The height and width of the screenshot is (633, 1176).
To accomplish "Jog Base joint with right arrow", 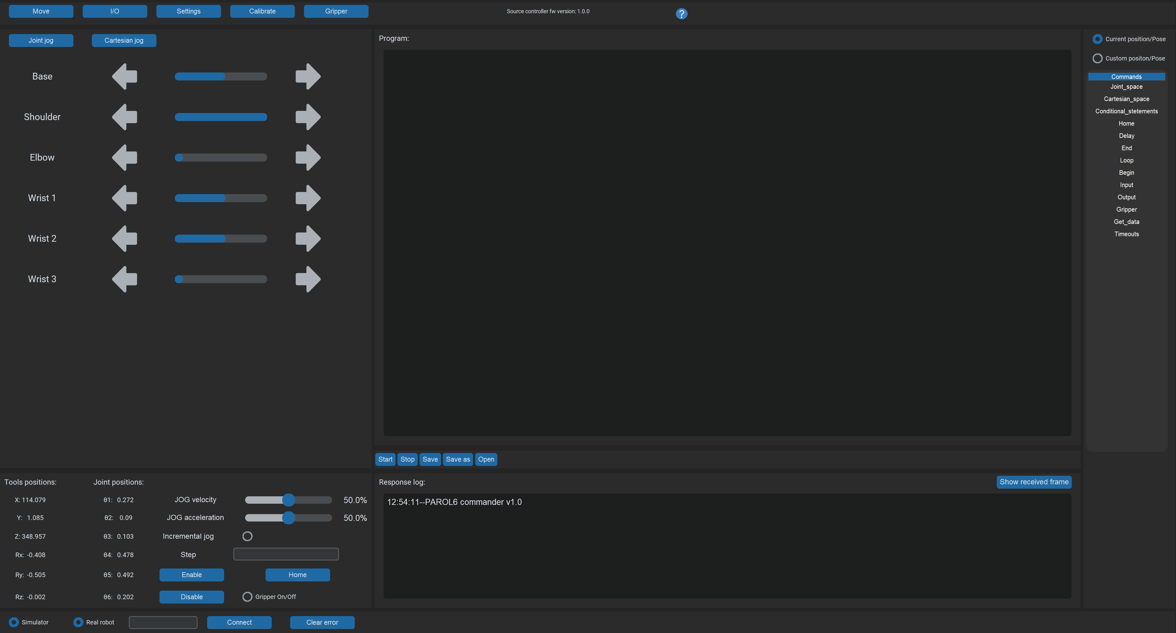I will pyautogui.click(x=308, y=76).
